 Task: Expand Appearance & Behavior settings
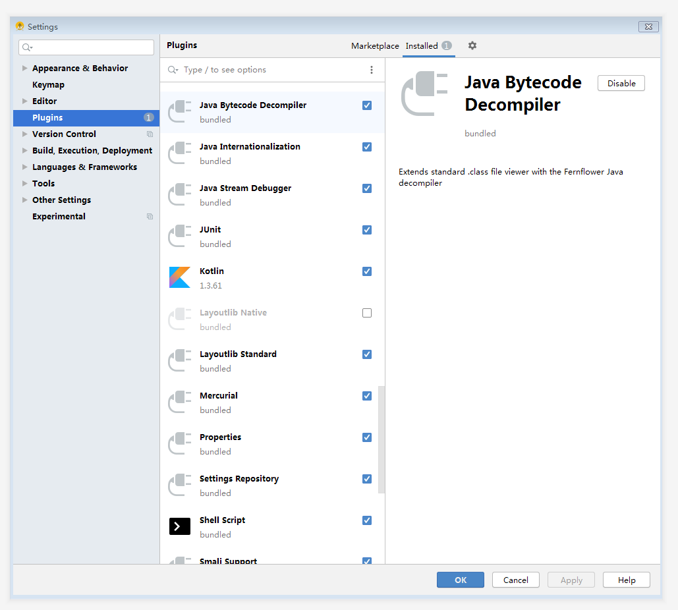(x=24, y=69)
